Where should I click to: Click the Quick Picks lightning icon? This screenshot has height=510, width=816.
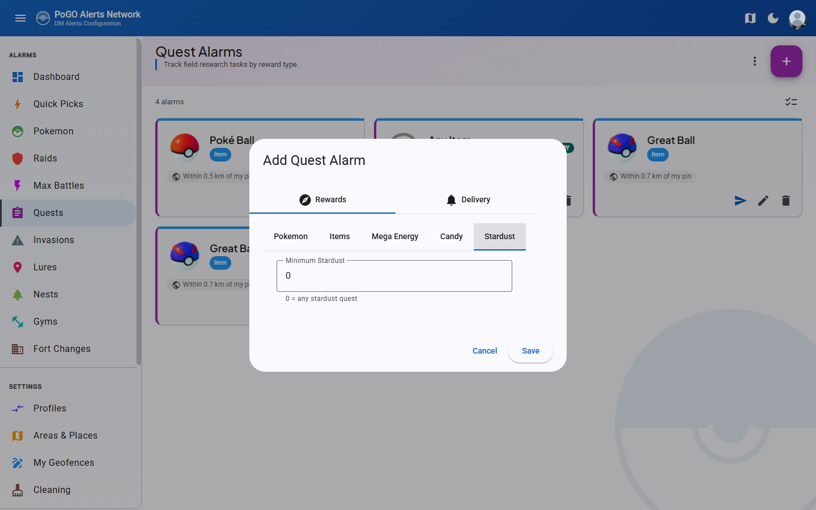tap(18, 104)
